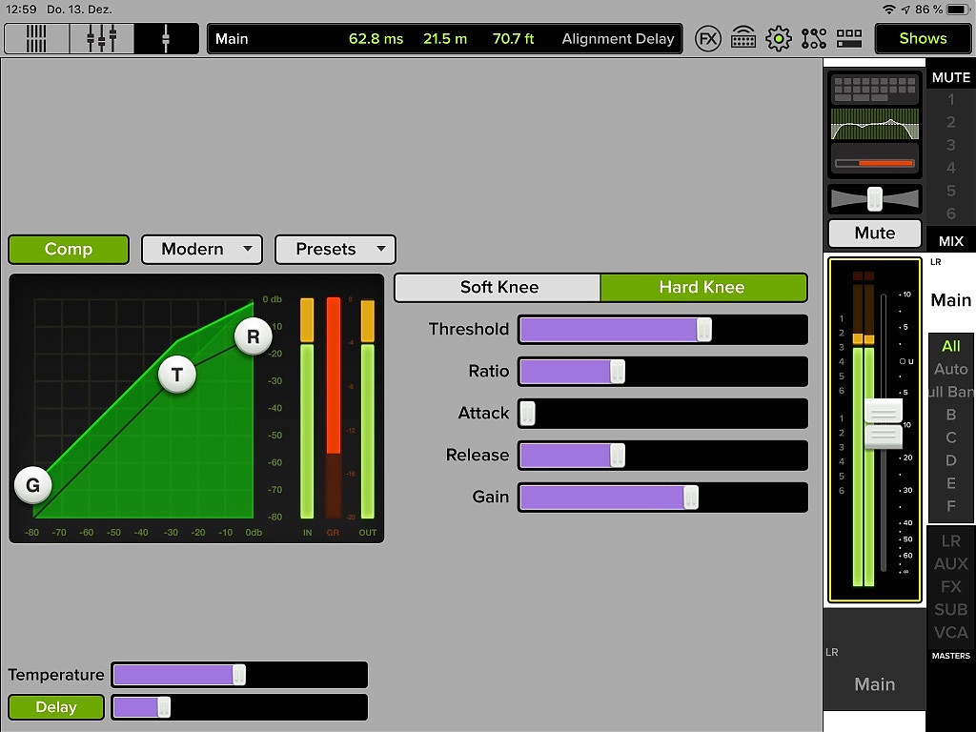This screenshot has height=732, width=976.
Task: Select Soft Knee mode
Action: point(498,288)
